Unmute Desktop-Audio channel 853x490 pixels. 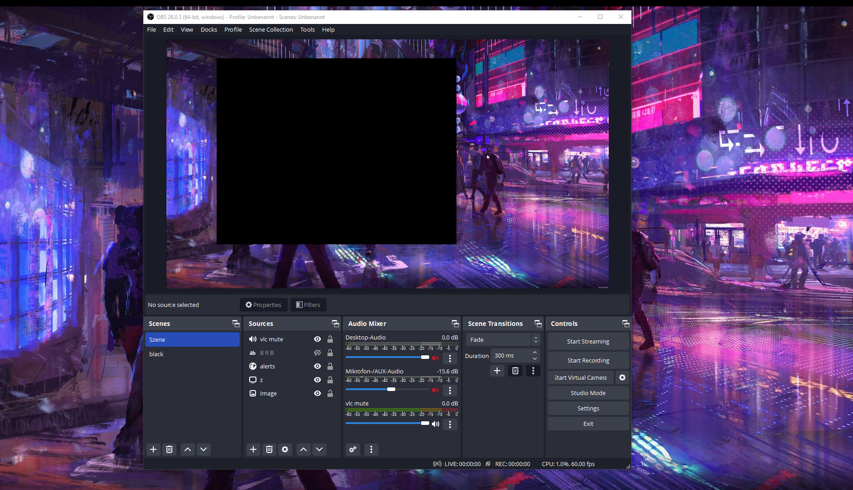point(436,358)
